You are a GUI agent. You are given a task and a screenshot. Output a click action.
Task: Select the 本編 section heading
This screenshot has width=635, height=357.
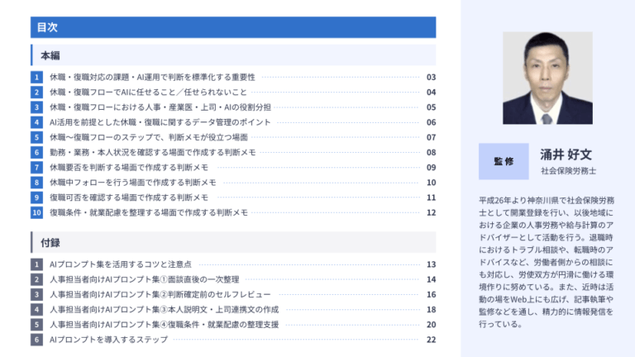233,55
